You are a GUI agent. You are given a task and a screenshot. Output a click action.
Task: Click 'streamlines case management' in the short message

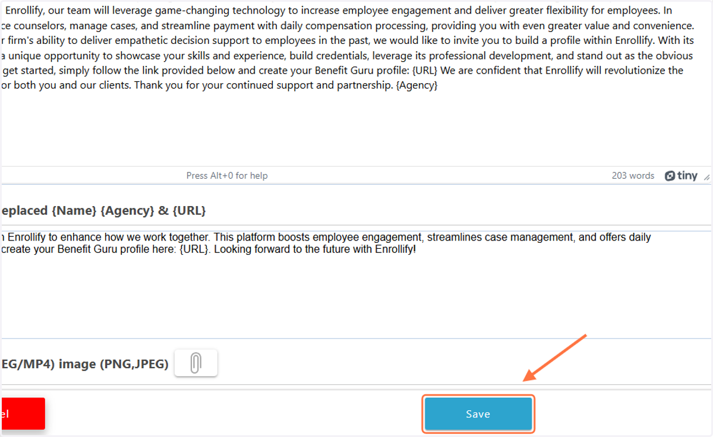pos(500,237)
